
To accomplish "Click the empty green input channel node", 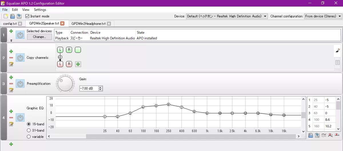I will (x=78, y=50).
